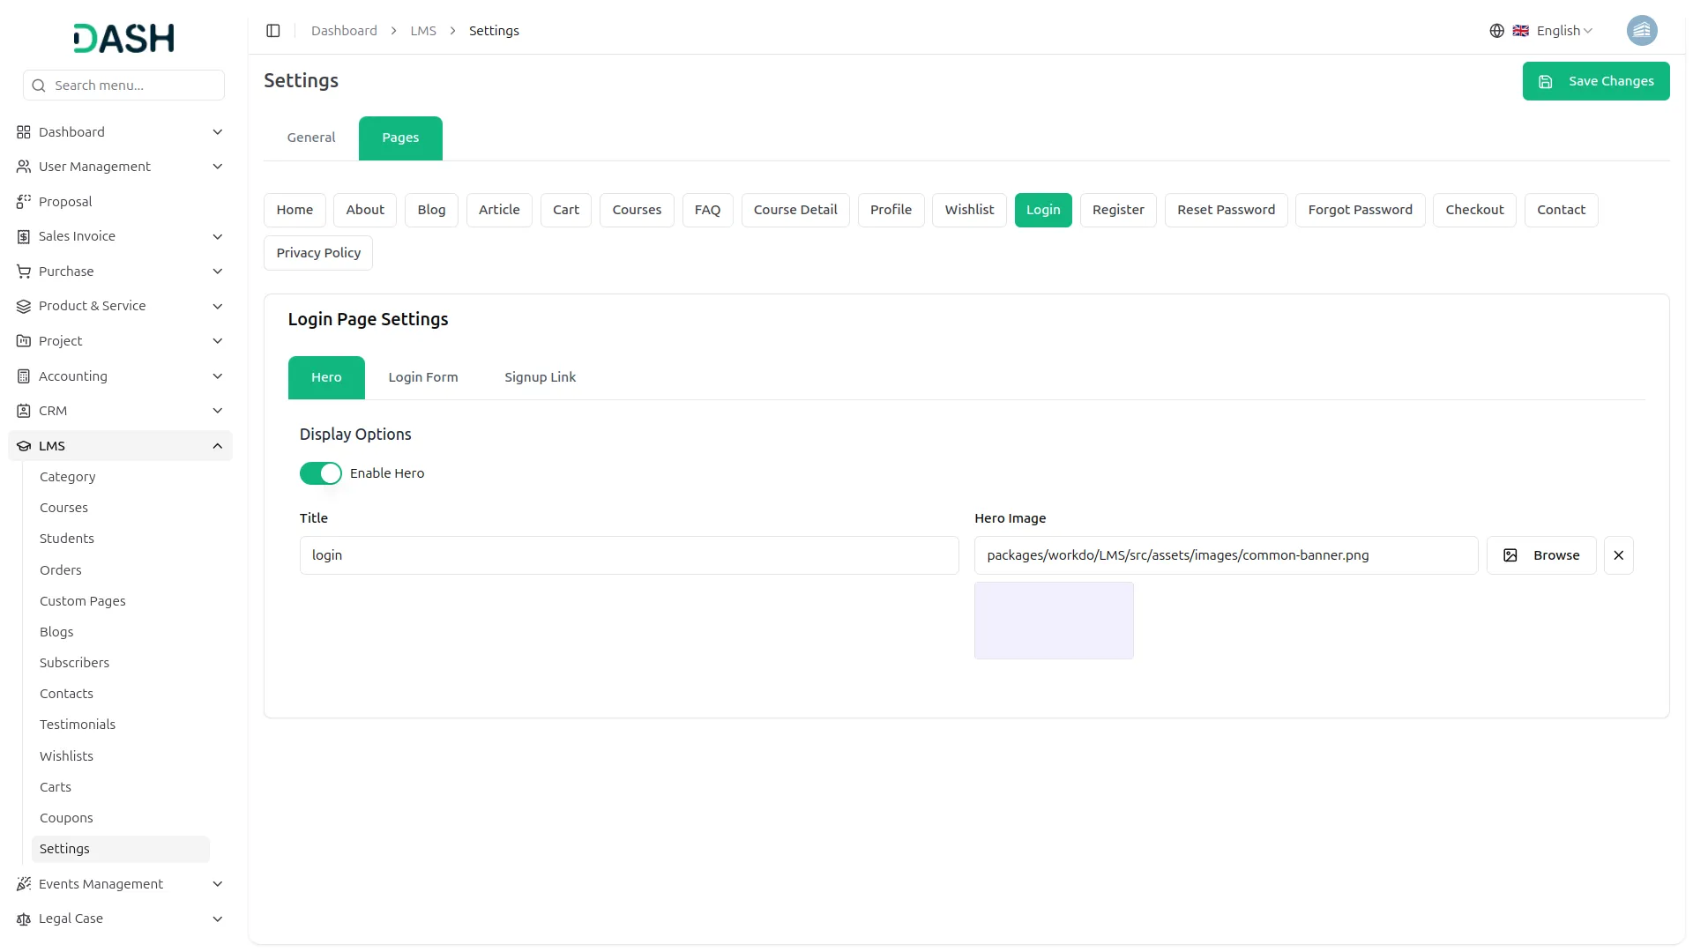Switch to the Login Form tab
Viewport: 1693px width, 952px height.
pyautogui.click(x=423, y=377)
